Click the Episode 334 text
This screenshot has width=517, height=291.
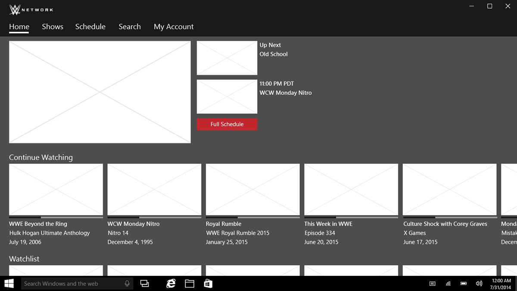tap(320, 233)
